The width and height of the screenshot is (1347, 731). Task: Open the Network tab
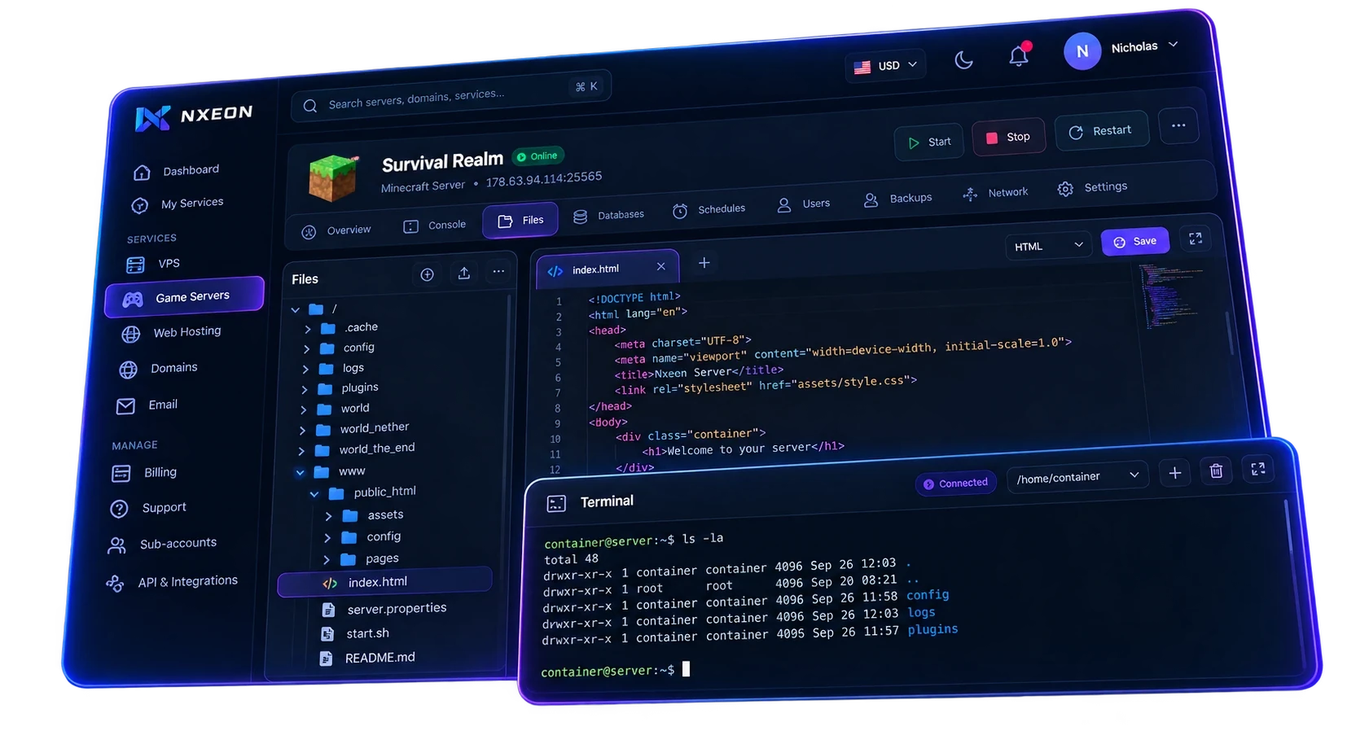pos(995,193)
